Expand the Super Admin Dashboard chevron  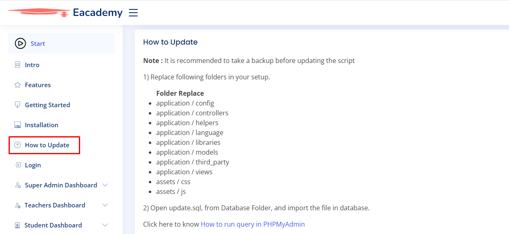coord(105,185)
